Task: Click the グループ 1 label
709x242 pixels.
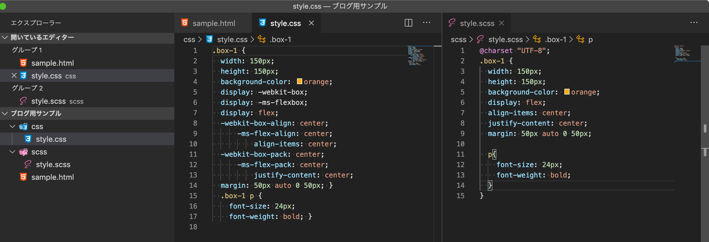Action: point(27,50)
